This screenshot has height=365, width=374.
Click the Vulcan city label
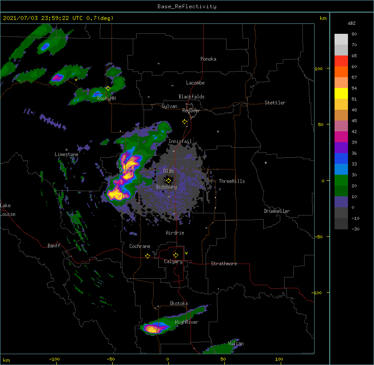click(x=236, y=343)
